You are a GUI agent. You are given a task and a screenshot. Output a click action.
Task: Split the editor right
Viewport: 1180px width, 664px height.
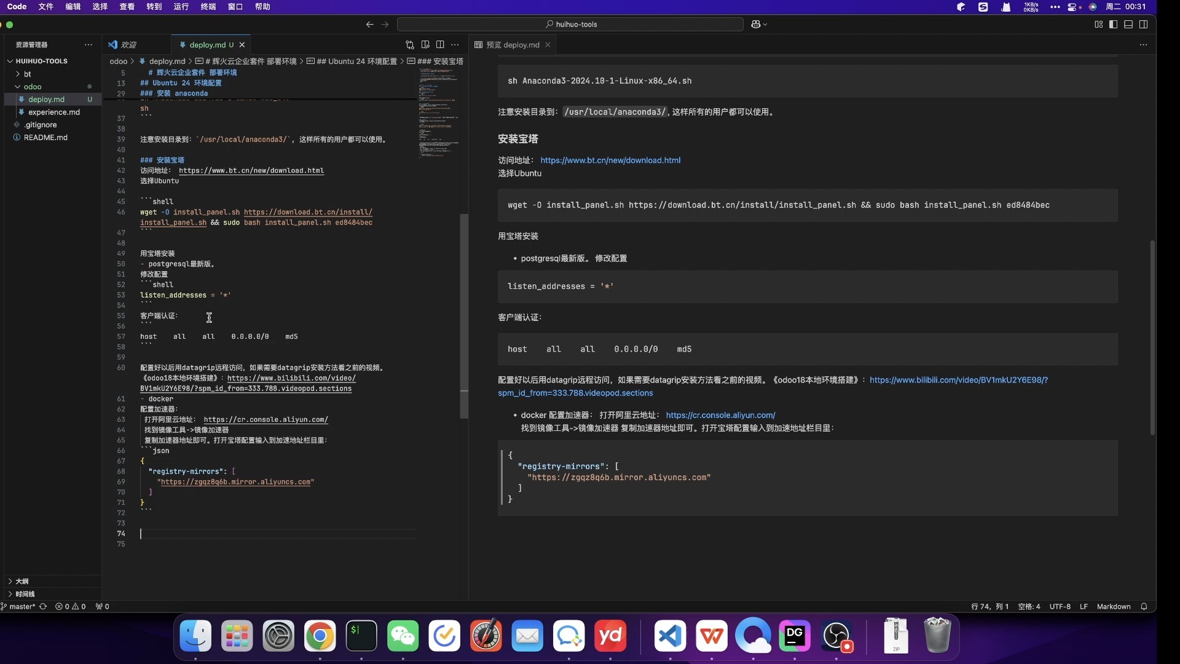click(440, 45)
